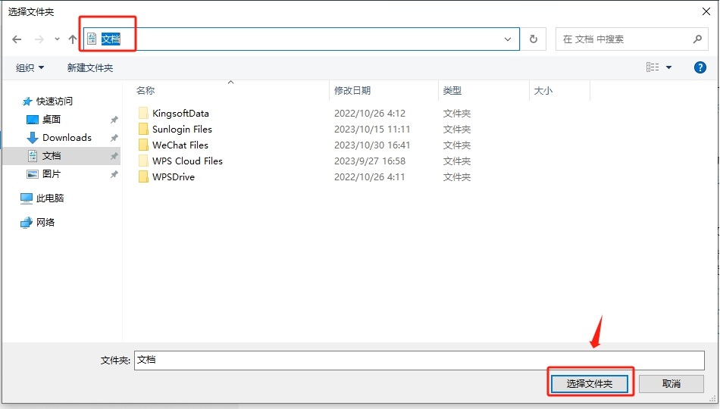Open Downloads in the sidebar
720x409 pixels.
[x=67, y=137]
